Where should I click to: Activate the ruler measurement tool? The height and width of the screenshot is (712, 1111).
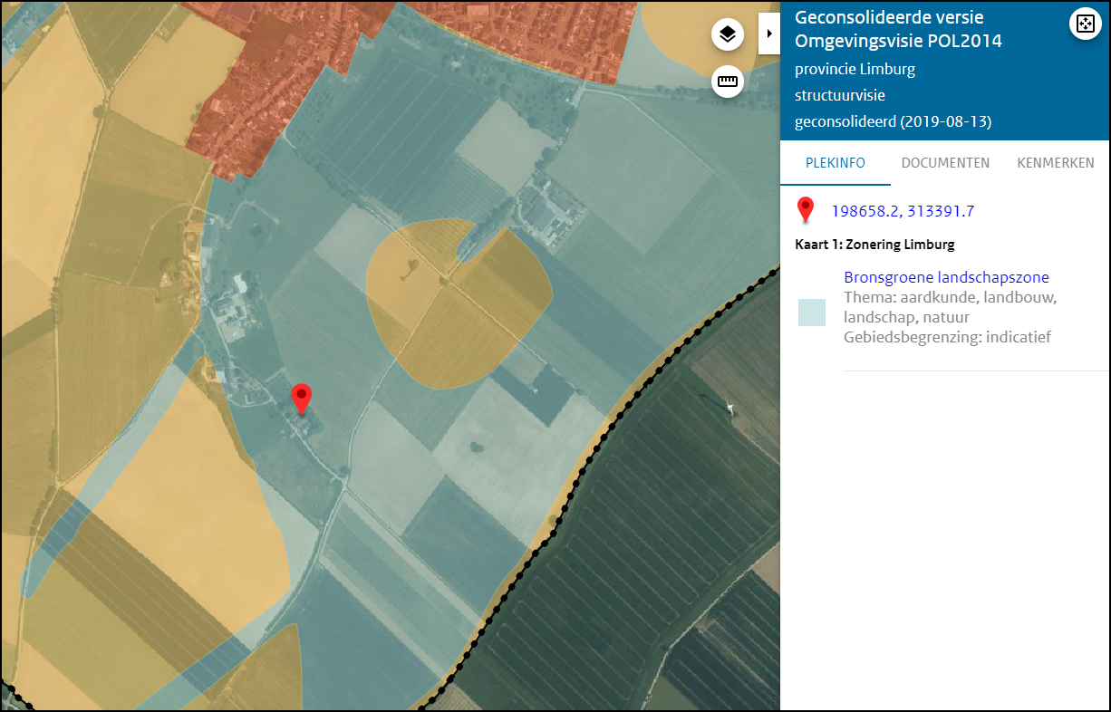pyautogui.click(x=728, y=82)
